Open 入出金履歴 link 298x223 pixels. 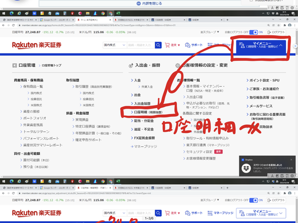tap(142, 104)
